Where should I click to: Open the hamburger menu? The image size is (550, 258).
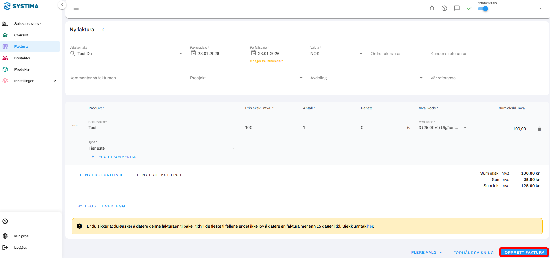pyautogui.click(x=76, y=8)
